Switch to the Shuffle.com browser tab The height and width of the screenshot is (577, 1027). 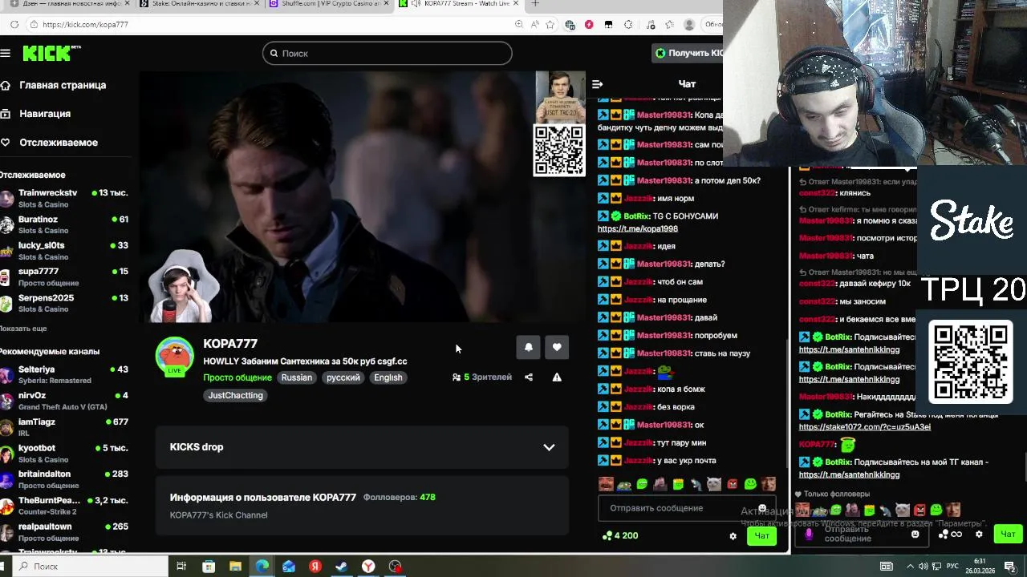[x=329, y=4]
